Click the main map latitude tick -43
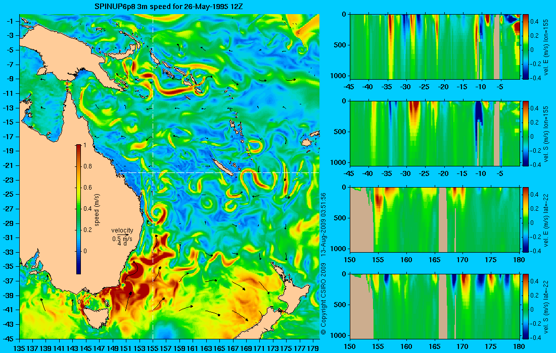 coord(9,324)
